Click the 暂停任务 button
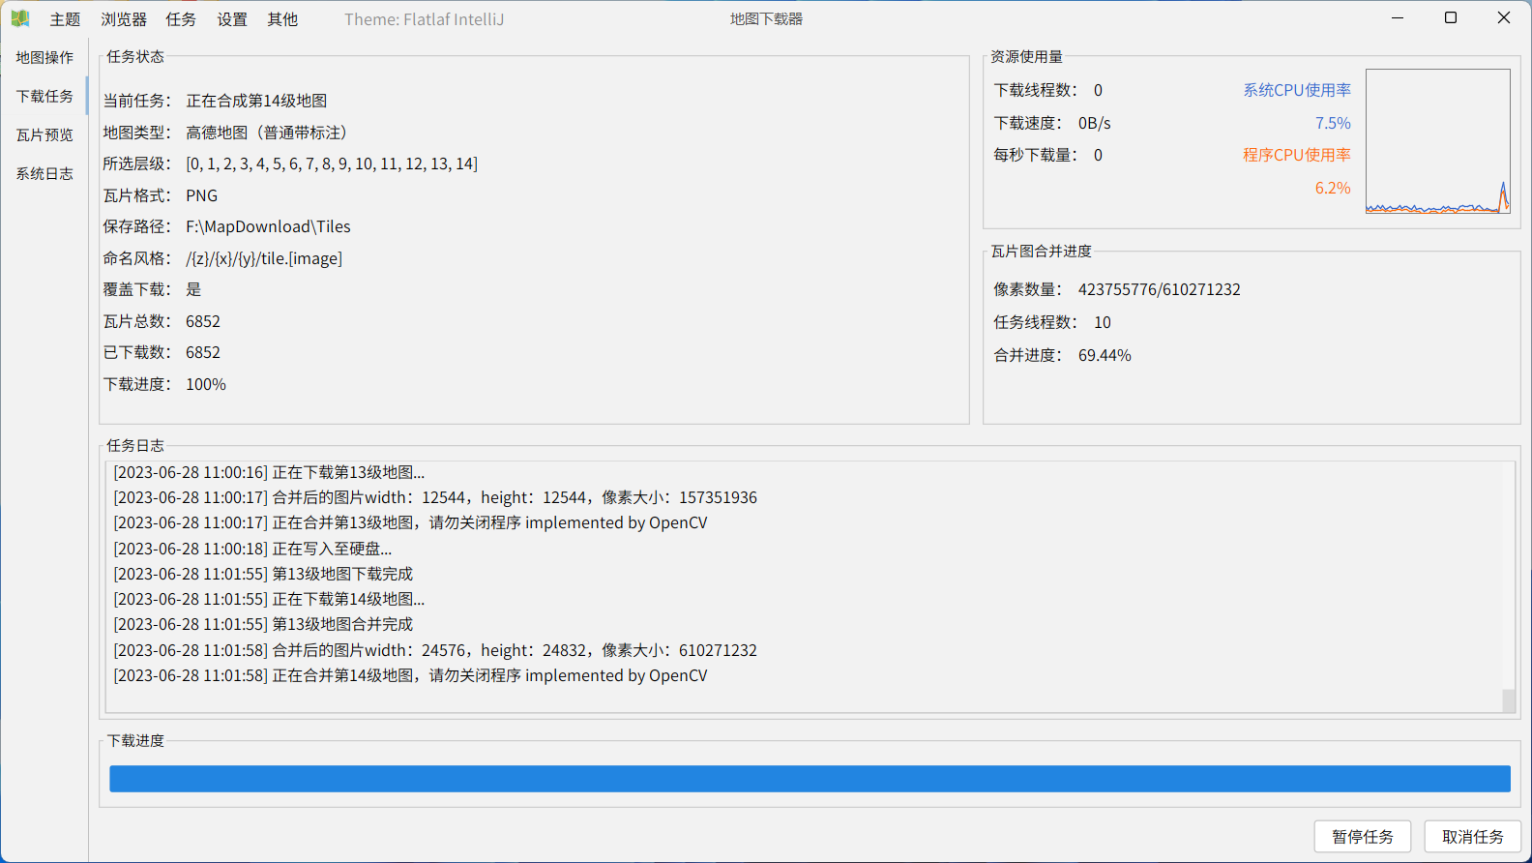The width and height of the screenshot is (1532, 863). point(1363,837)
